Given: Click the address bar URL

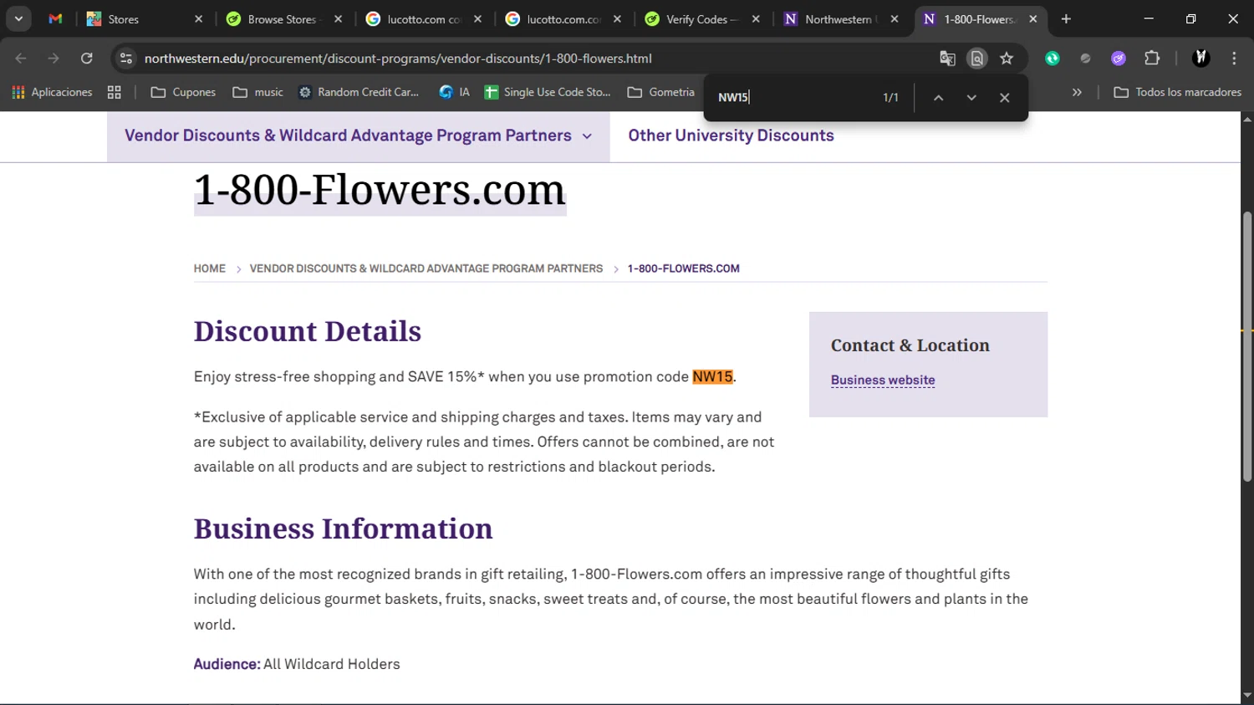Looking at the screenshot, I should click(x=398, y=59).
